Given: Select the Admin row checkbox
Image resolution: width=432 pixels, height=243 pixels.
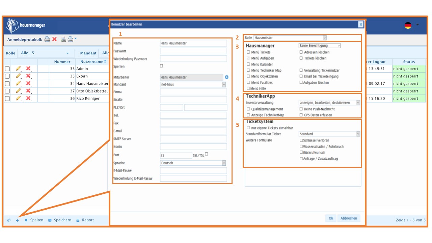Looking at the screenshot, I should pos(7,69).
